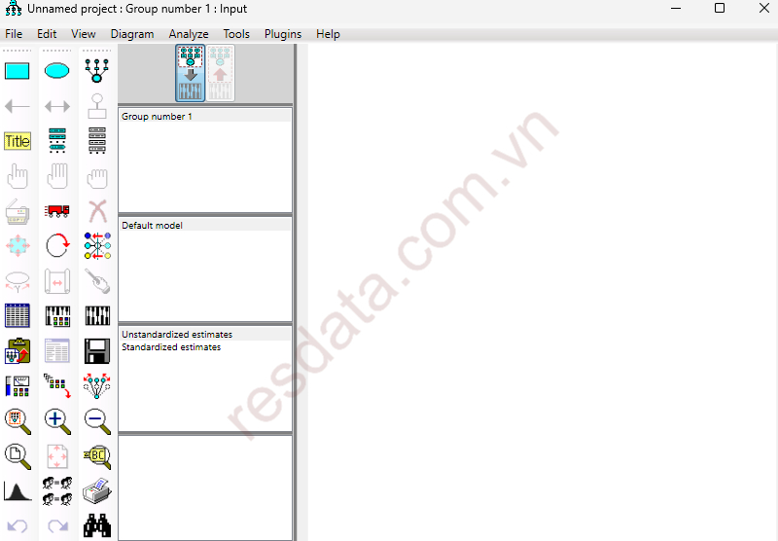
Task: Save the path diagram with floppy icon
Action: [x=97, y=351]
